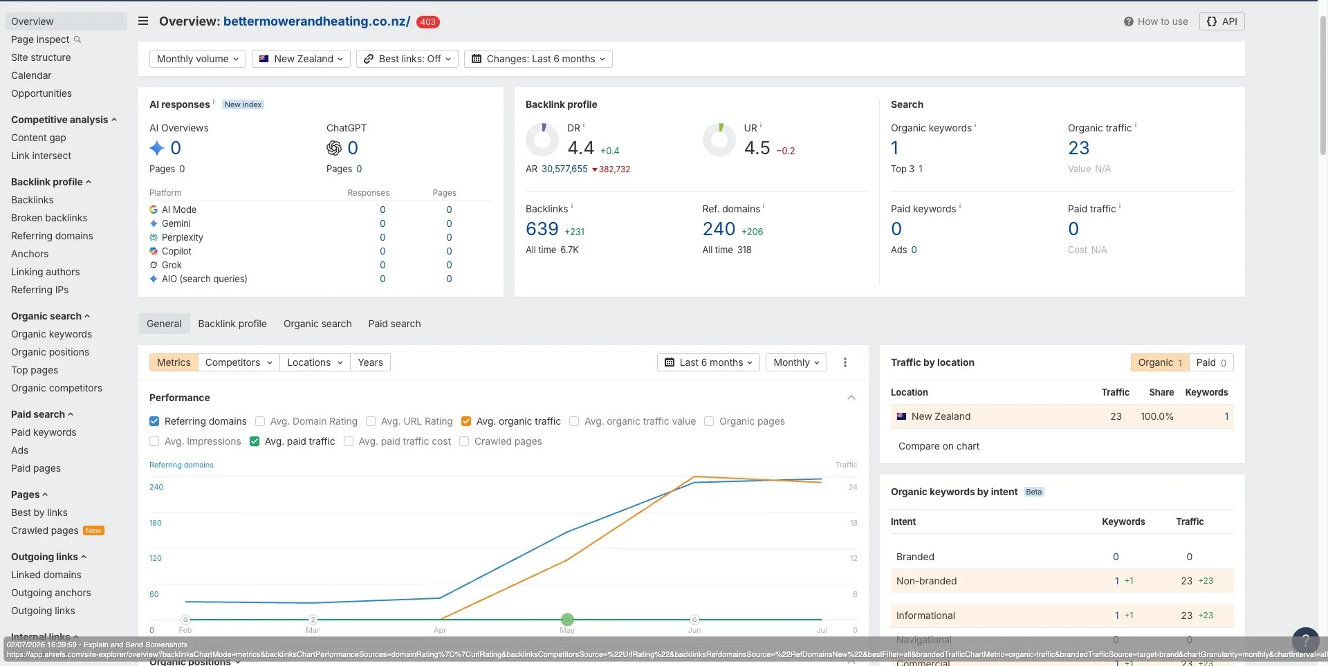Open the Best links: Off dropdown
Viewport: 1328px width, 666px height.
pyautogui.click(x=407, y=59)
